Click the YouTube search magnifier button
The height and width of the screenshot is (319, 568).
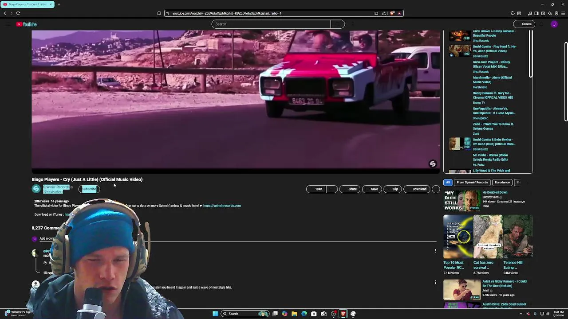[338, 24]
